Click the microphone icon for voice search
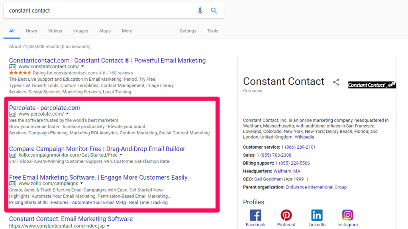 tap(200, 11)
